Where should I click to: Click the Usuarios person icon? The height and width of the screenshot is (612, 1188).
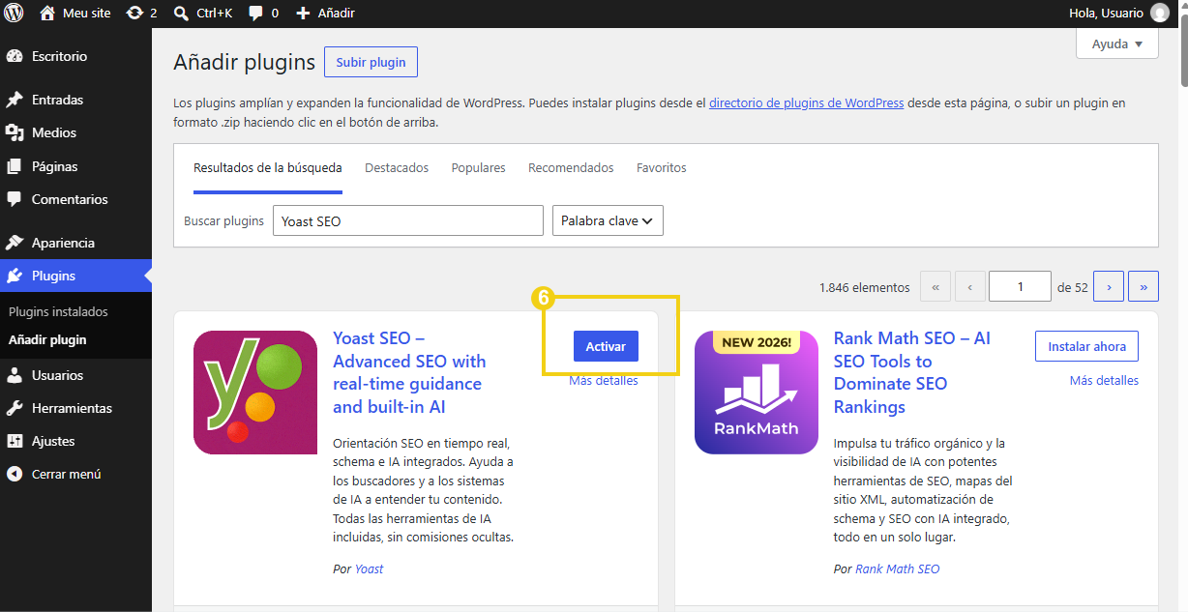tap(15, 375)
